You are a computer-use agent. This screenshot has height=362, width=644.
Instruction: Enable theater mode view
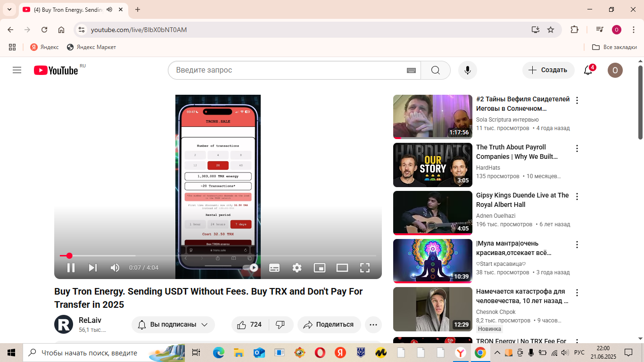click(x=342, y=268)
